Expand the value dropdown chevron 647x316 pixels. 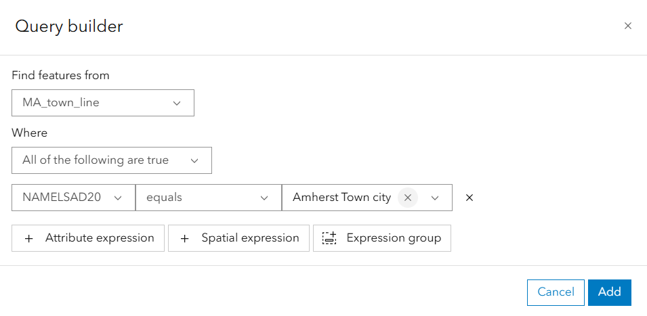pyautogui.click(x=435, y=198)
